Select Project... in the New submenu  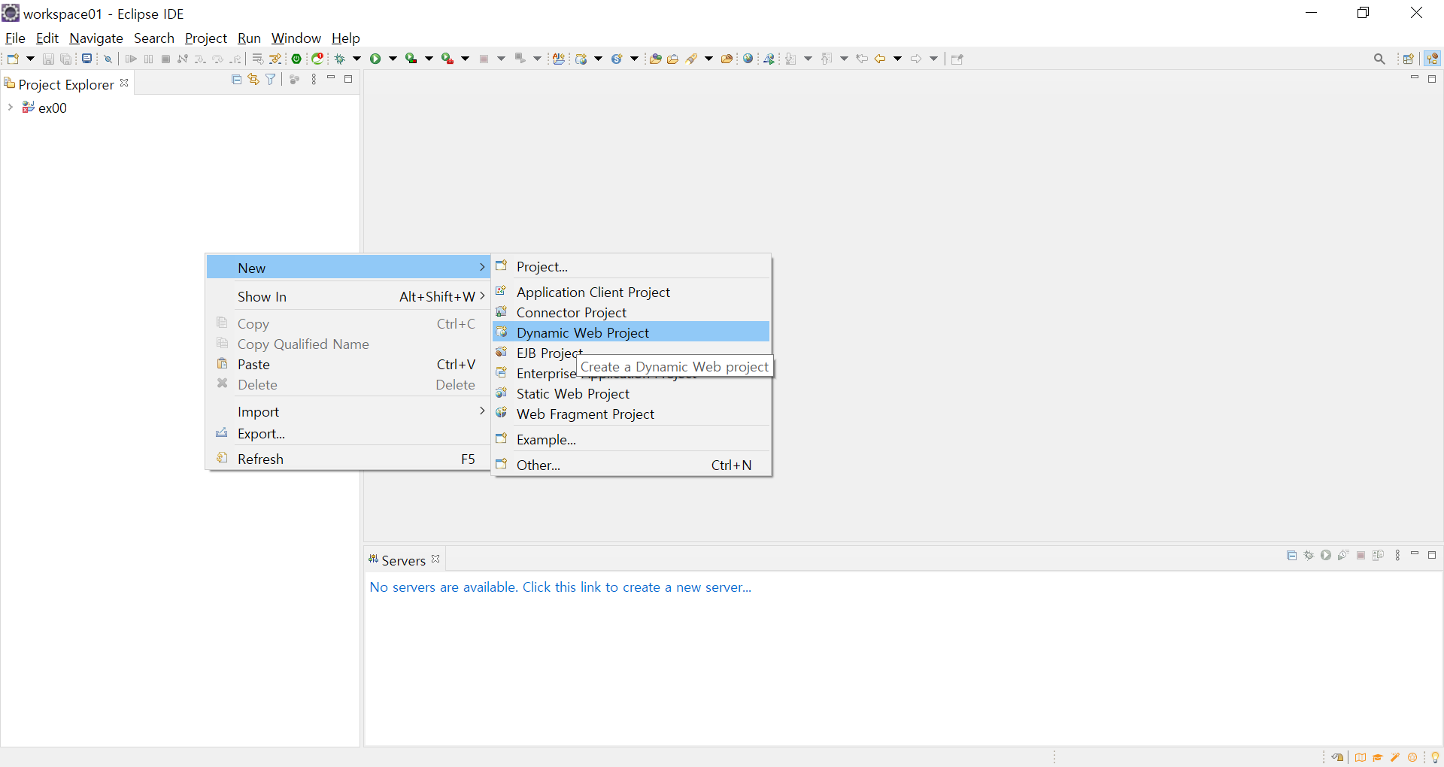click(631, 266)
